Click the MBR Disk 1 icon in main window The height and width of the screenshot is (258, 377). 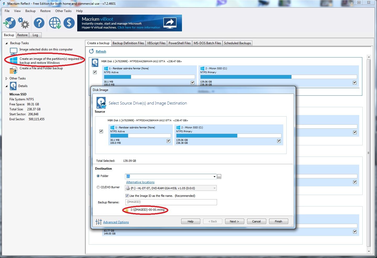point(95,63)
